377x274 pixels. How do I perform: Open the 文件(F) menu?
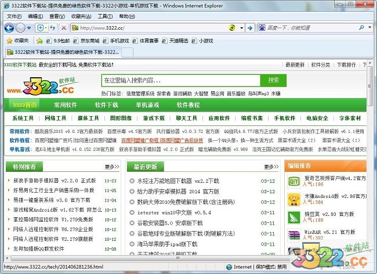pyautogui.click(x=14, y=16)
